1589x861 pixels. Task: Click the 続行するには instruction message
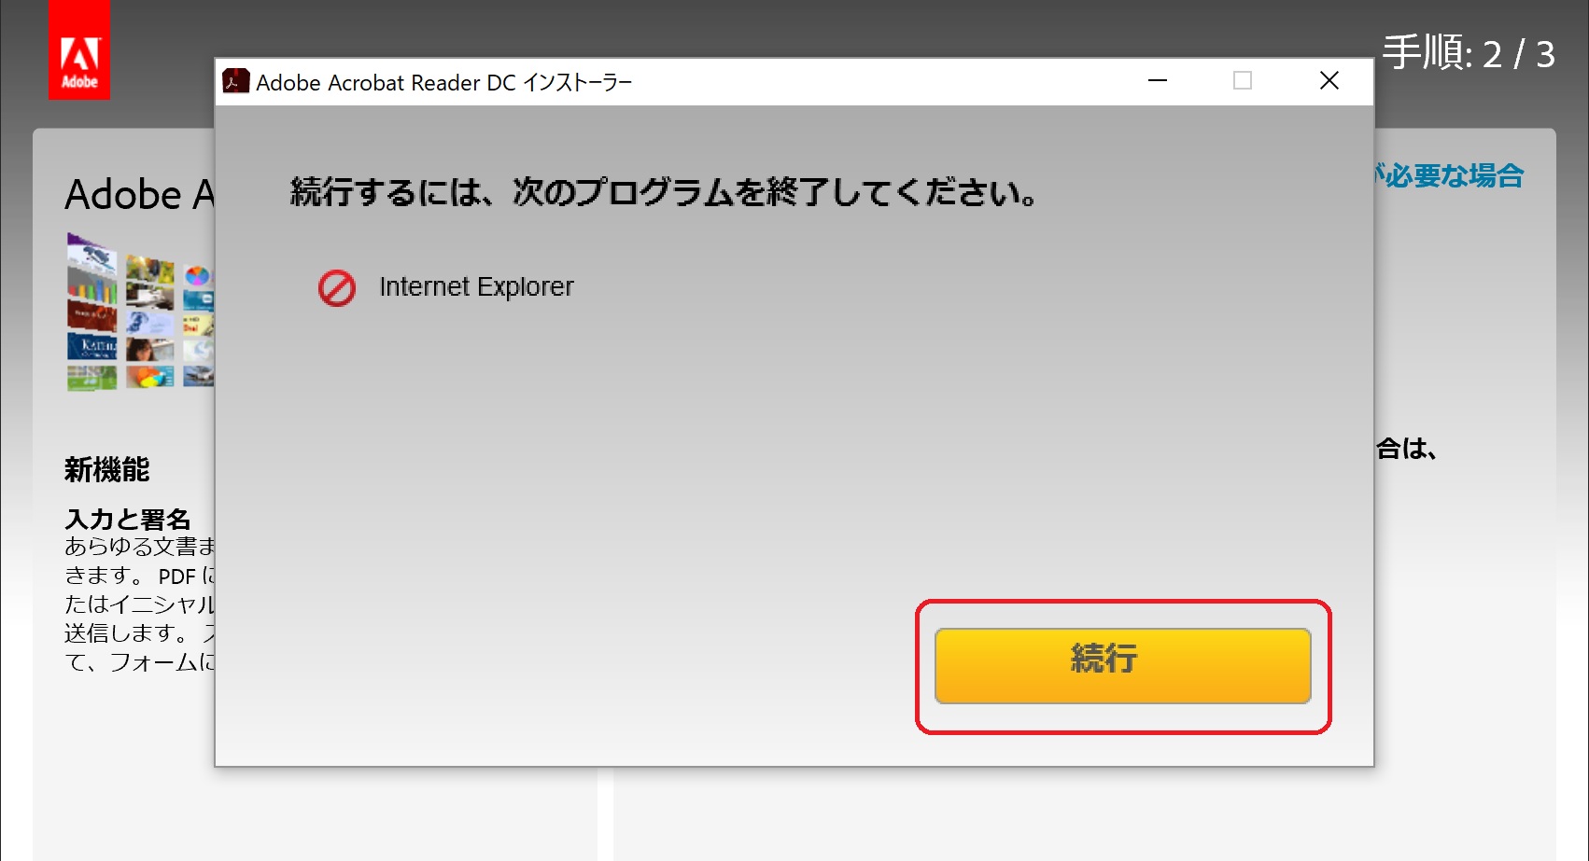(664, 191)
